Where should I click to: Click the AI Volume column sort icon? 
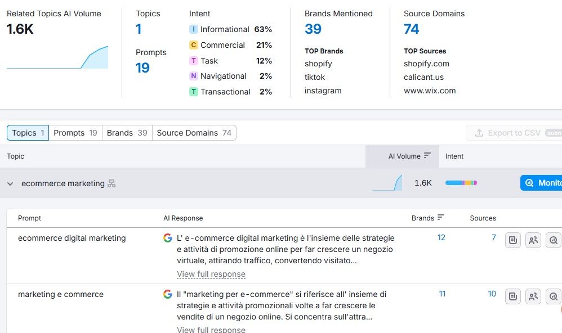(427, 156)
